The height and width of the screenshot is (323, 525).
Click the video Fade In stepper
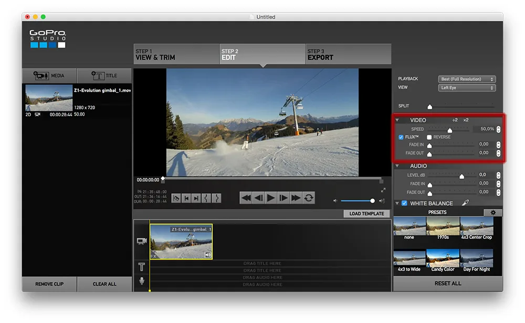[498, 144]
